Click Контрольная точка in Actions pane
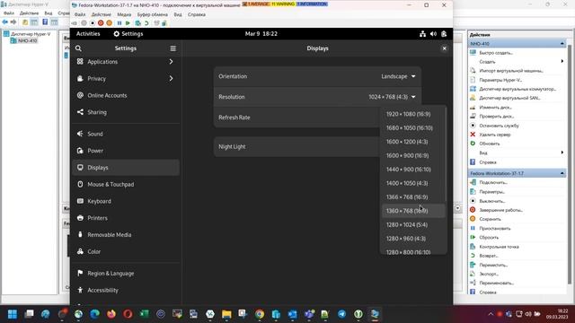 pyautogui.click(x=499, y=247)
